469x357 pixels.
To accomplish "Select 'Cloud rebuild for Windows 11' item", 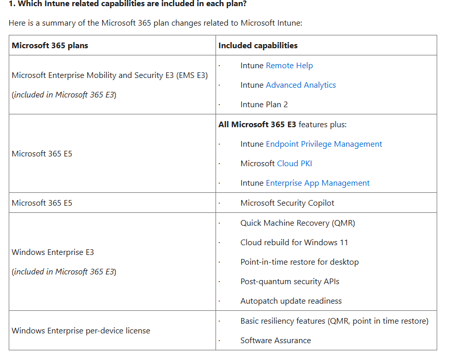I will (x=294, y=243).
